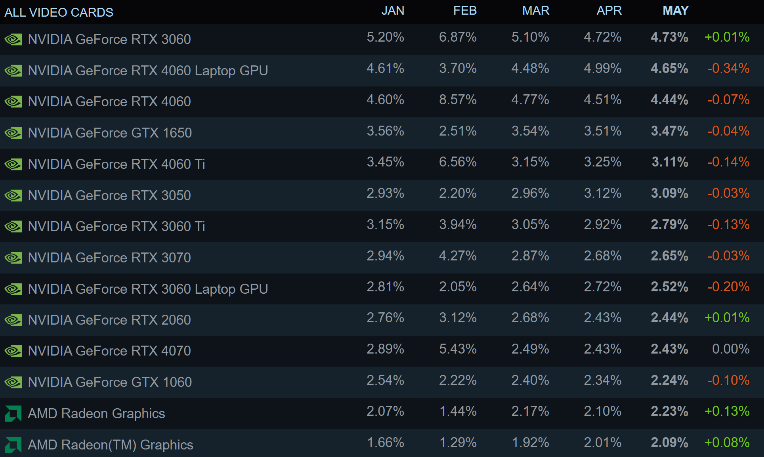Click the NVIDIA logo beside RTX 2060
This screenshot has width=764, height=457.
tap(13, 320)
